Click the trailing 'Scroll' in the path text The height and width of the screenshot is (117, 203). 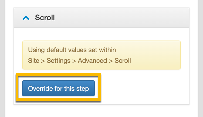[x=123, y=60]
